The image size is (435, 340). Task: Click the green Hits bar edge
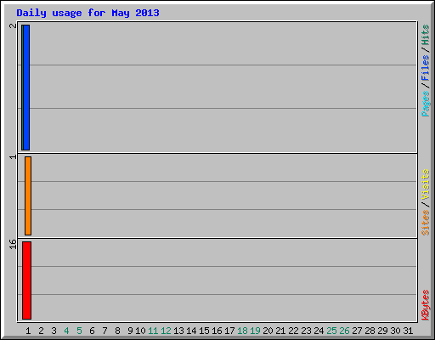(22, 88)
